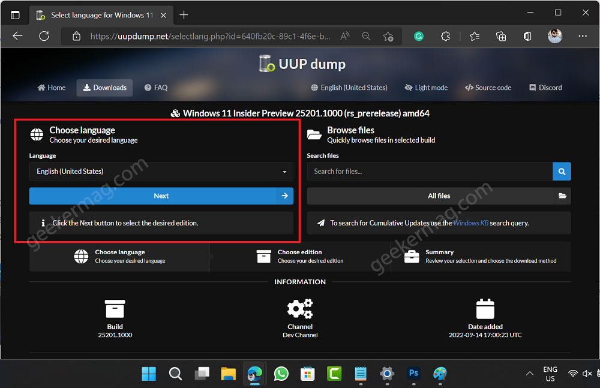Open the Source code link

(x=488, y=88)
